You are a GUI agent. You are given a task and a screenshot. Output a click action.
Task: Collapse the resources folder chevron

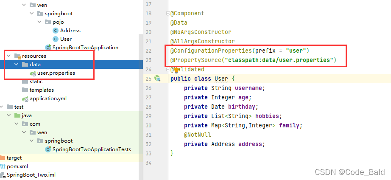(9, 56)
